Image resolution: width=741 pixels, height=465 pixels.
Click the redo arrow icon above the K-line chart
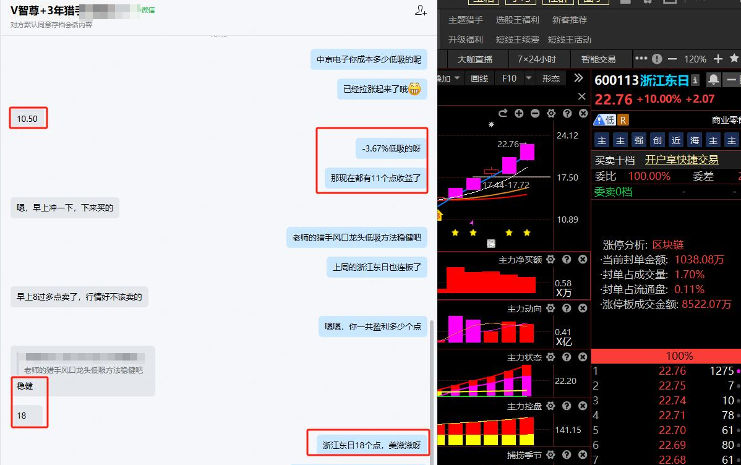503,113
